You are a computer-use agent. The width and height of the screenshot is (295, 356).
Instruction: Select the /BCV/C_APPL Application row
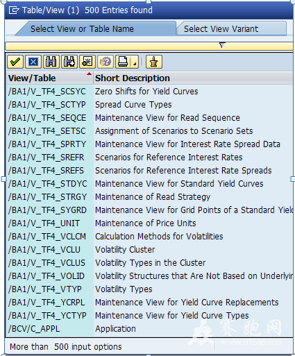[150, 329]
